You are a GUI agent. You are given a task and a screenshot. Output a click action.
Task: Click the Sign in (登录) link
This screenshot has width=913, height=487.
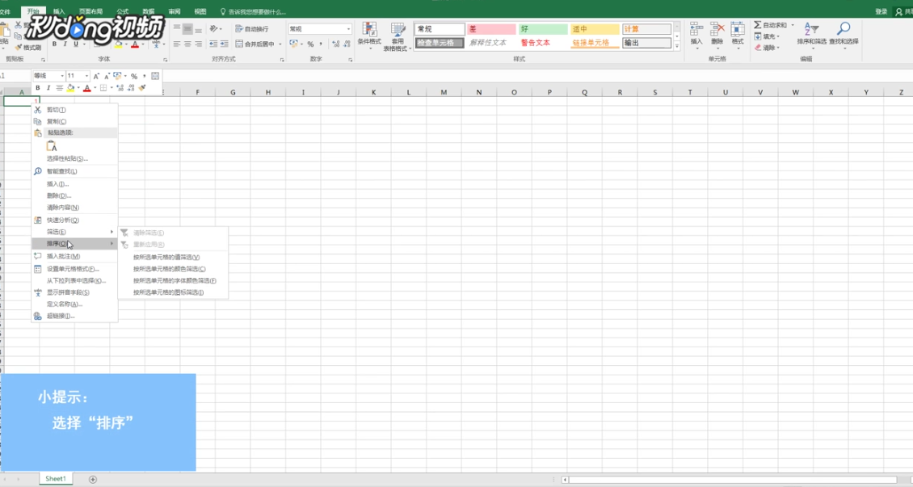pos(881,11)
